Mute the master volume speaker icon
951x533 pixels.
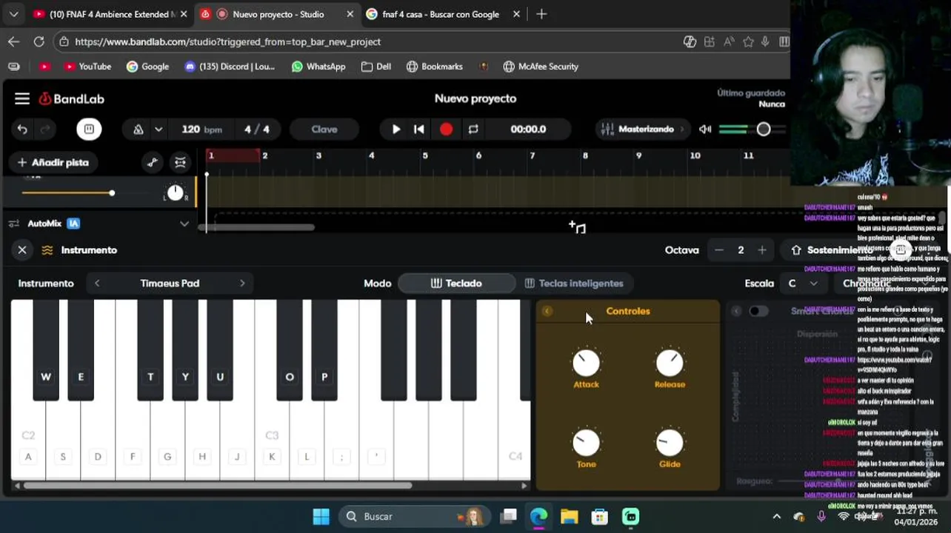705,129
